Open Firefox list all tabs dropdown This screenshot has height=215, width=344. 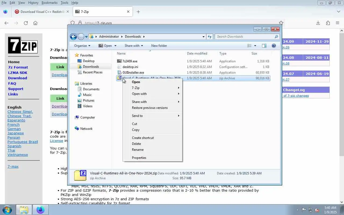[x=338, y=12]
